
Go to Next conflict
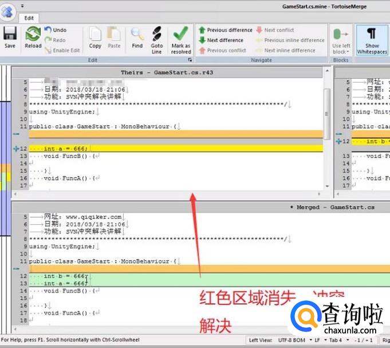click(x=275, y=30)
